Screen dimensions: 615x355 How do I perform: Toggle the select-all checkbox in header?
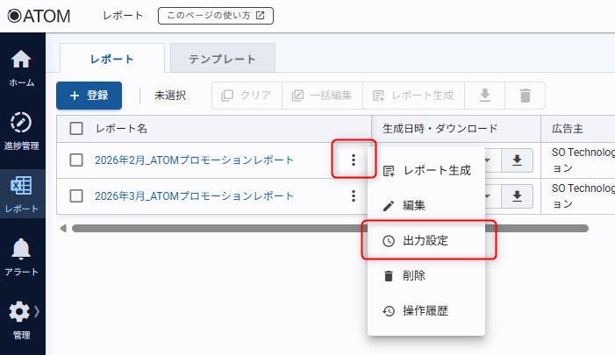coord(76,128)
